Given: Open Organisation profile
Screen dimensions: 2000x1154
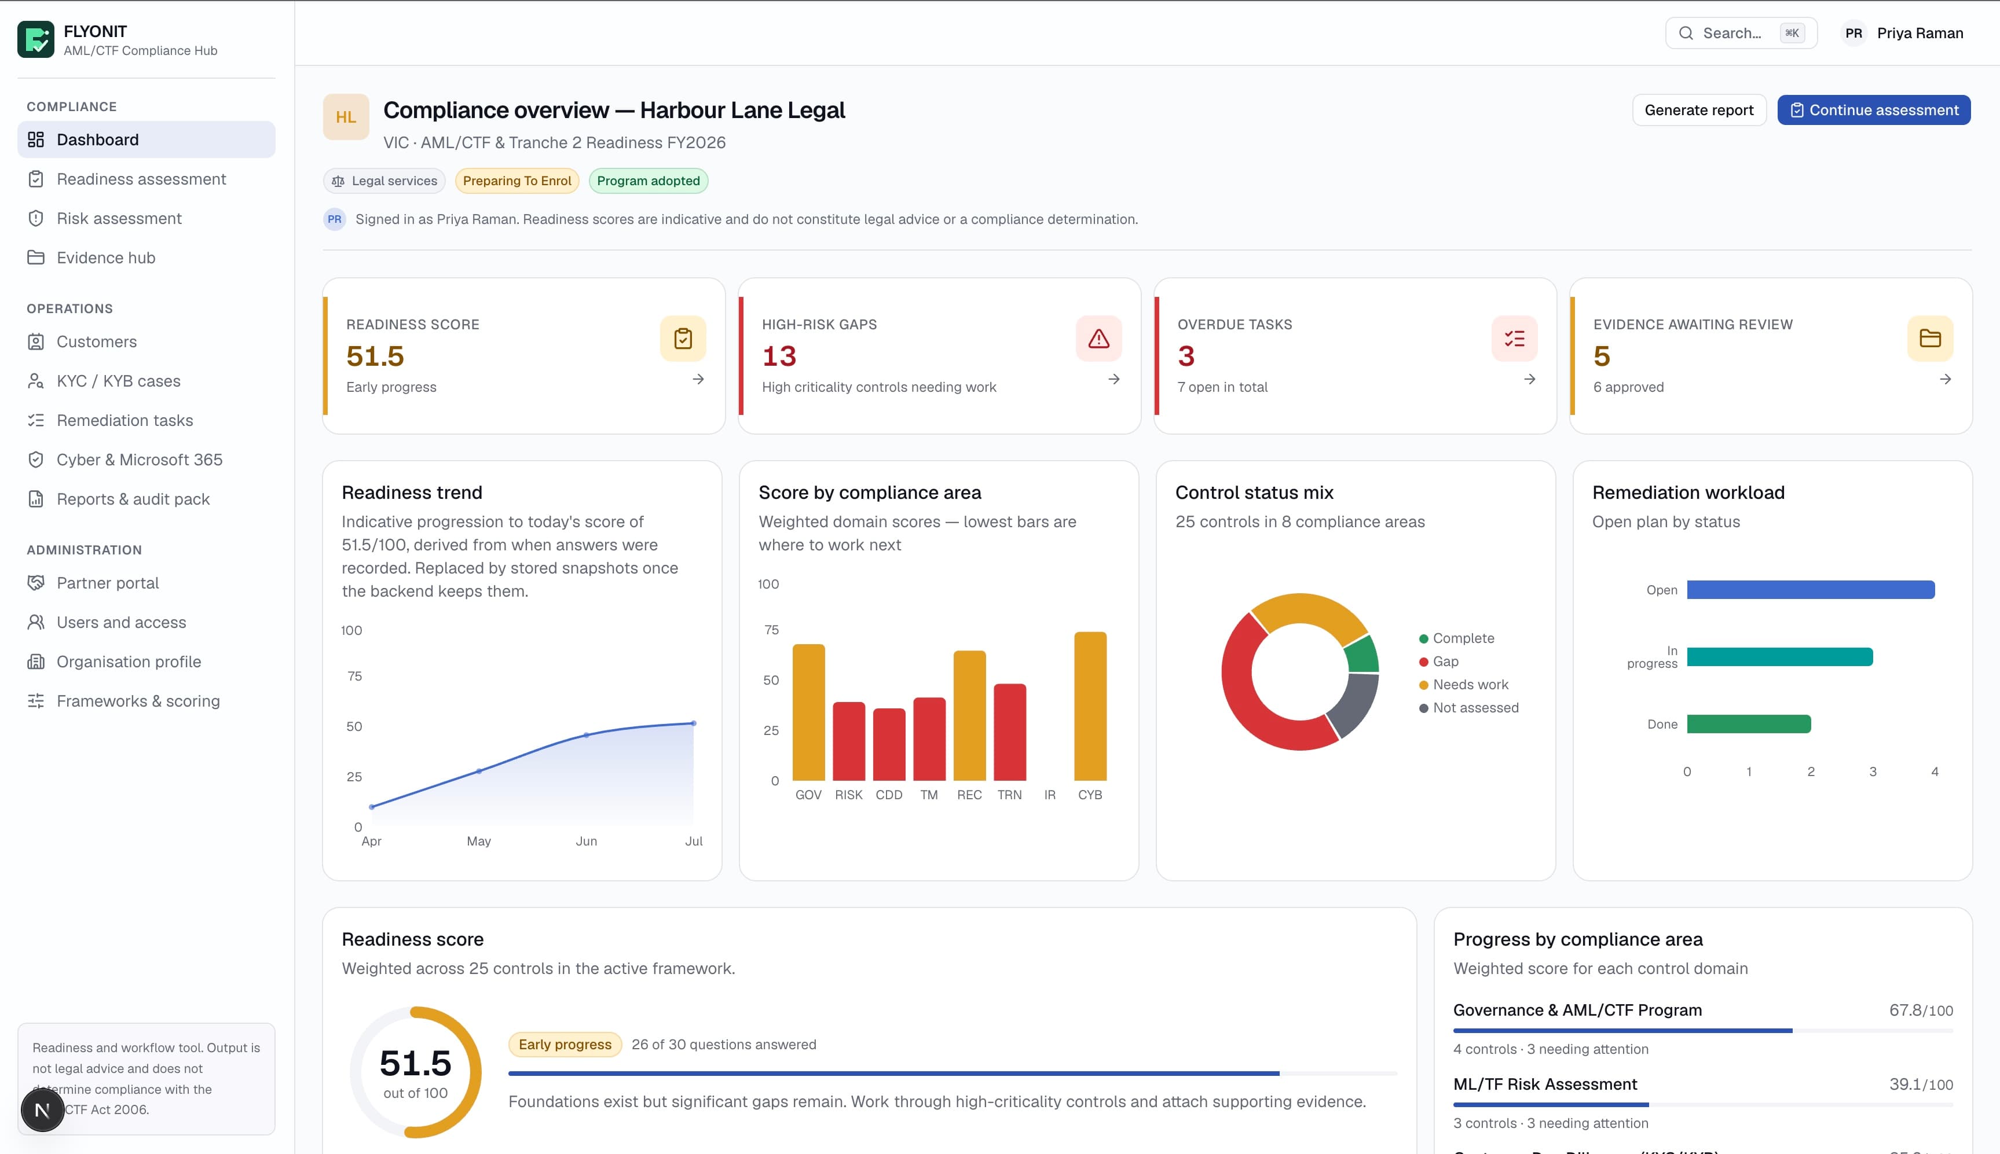Looking at the screenshot, I should 146,662.
